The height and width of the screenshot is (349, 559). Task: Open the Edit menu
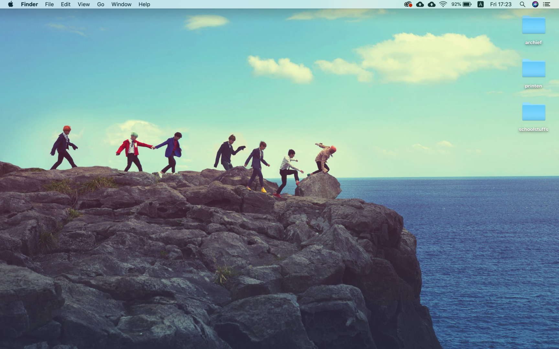point(66,4)
